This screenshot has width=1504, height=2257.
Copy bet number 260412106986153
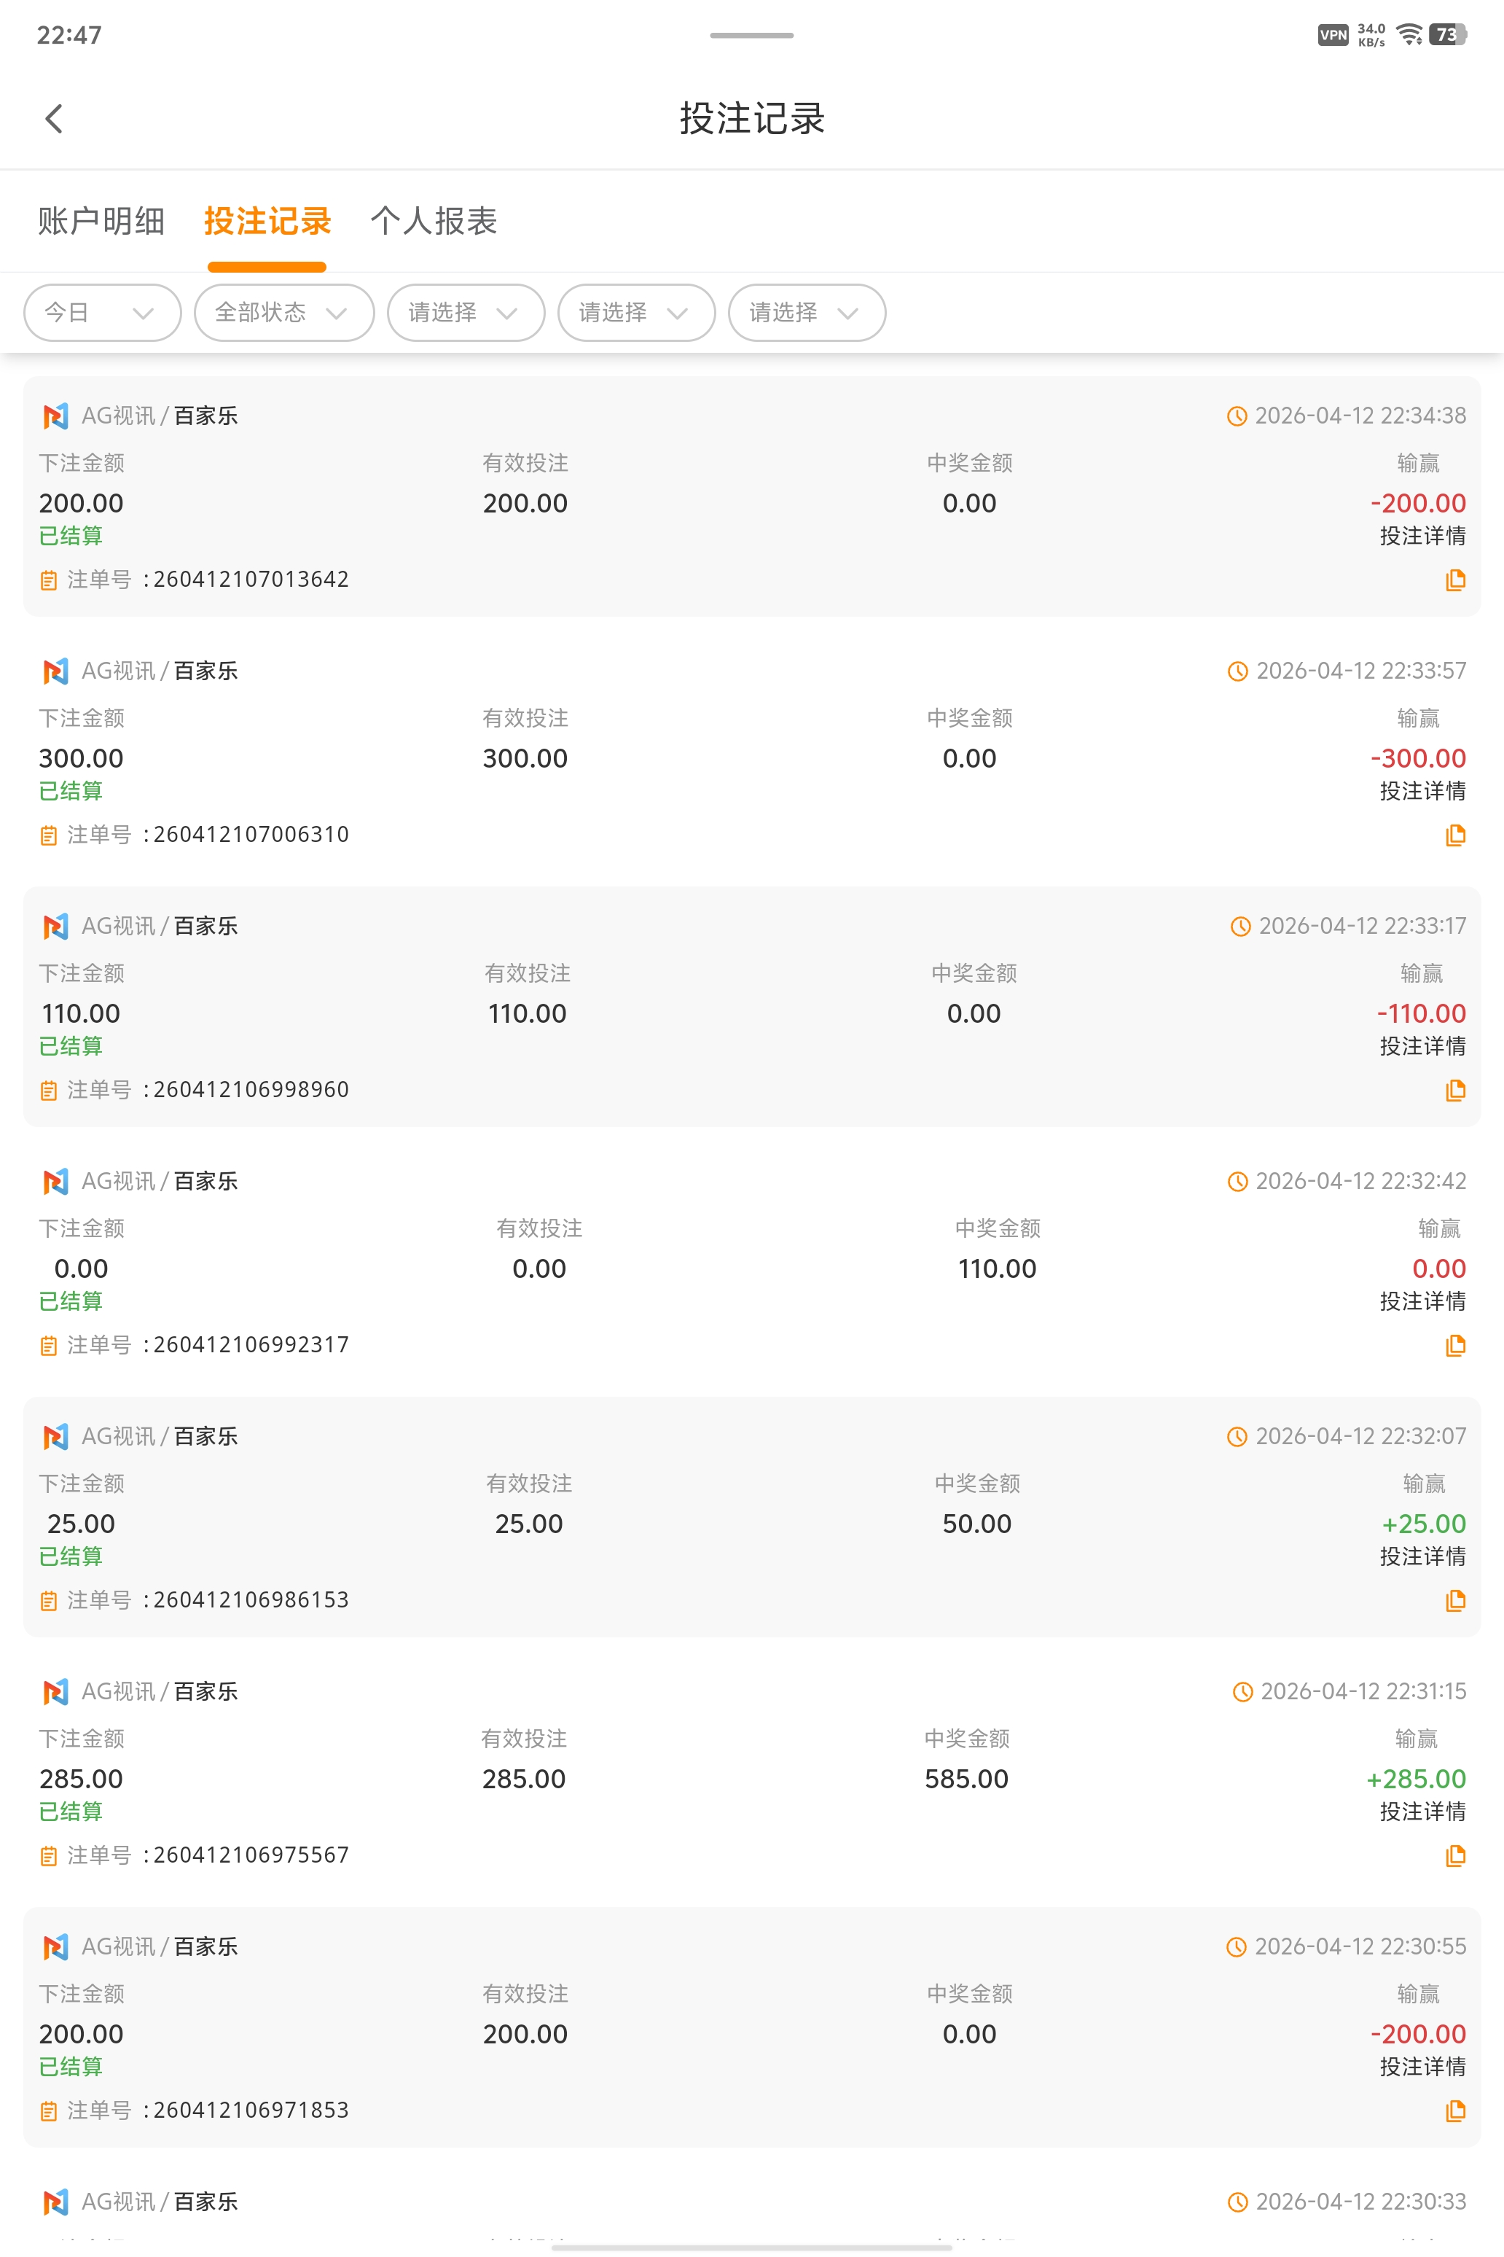click(1454, 1601)
